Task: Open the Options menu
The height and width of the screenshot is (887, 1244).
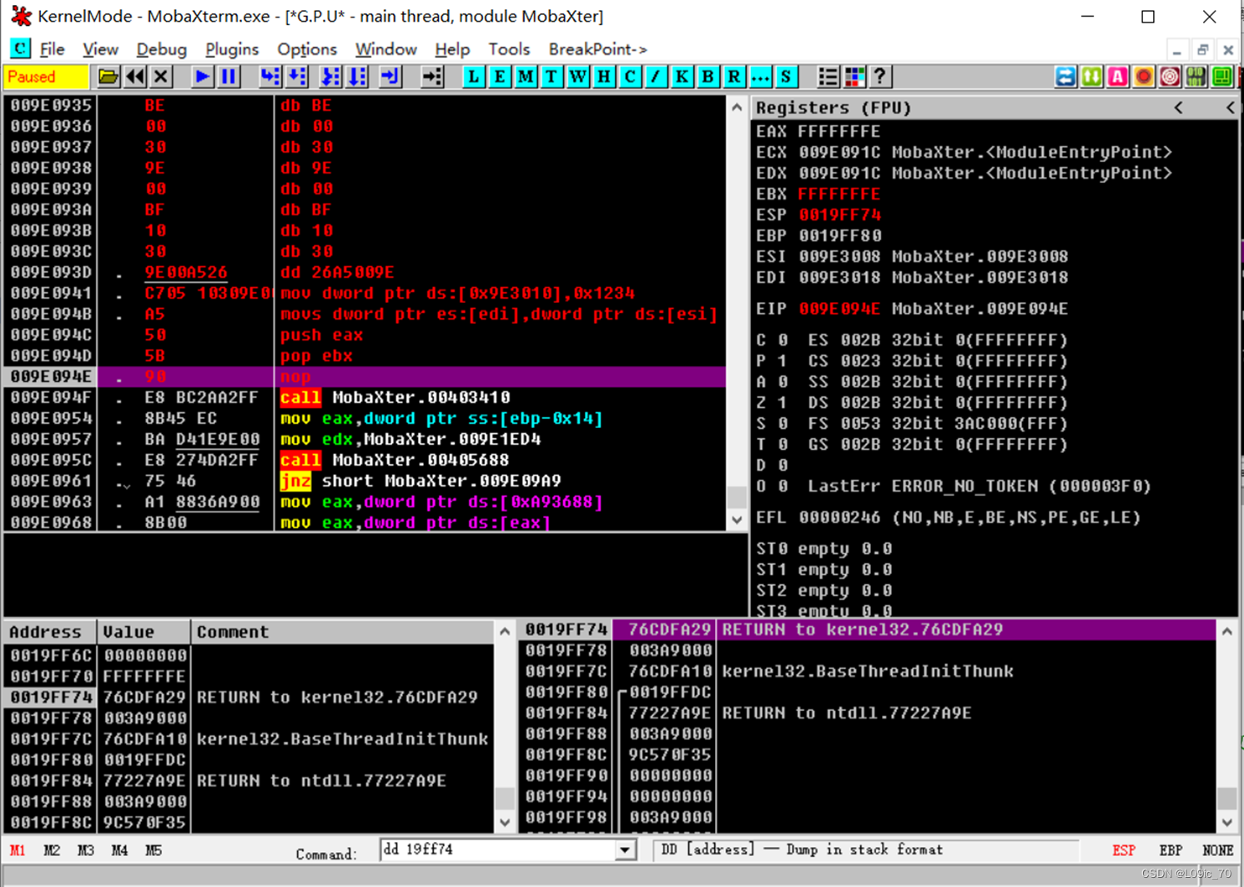Action: 307,49
